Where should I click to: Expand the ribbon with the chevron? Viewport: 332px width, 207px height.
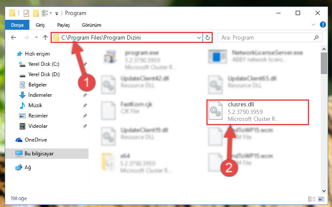coord(313,25)
